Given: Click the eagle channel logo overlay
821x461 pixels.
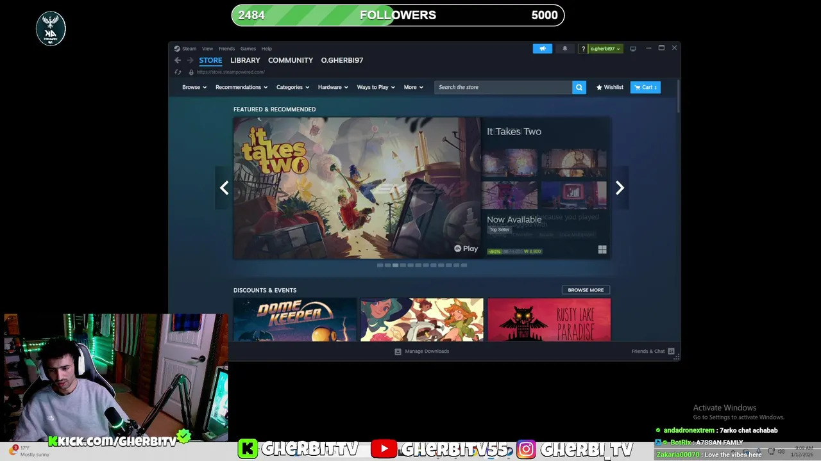Looking at the screenshot, I should 51,29.
